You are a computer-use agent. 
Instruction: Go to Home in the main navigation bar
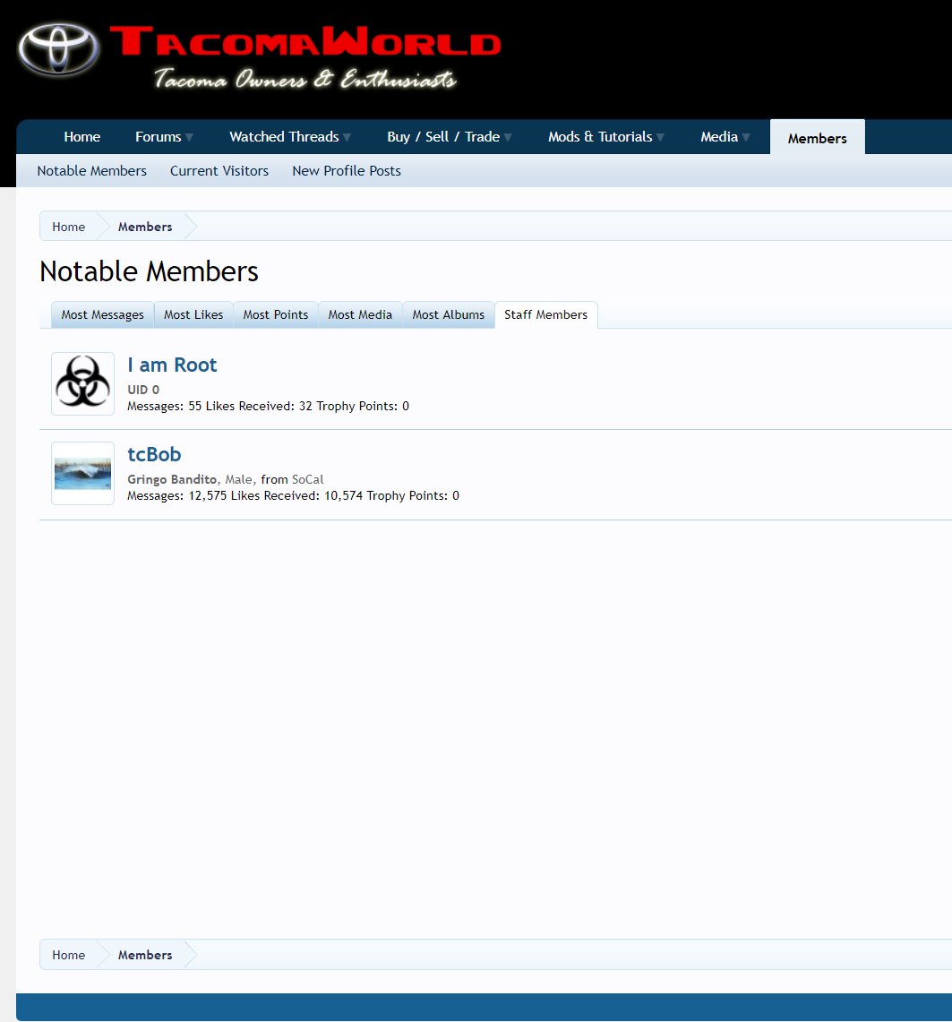pyautogui.click(x=82, y=137)
